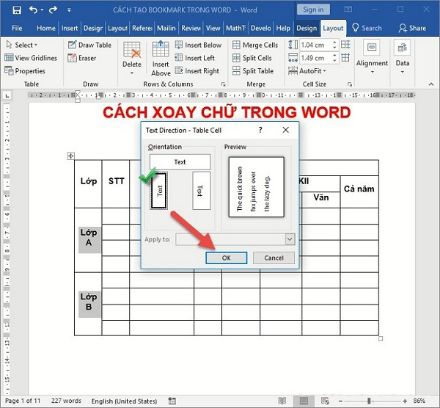Click the Split Table icon
Screen dimensions: 440x408
pyautogui.click(x=252, y=71)
